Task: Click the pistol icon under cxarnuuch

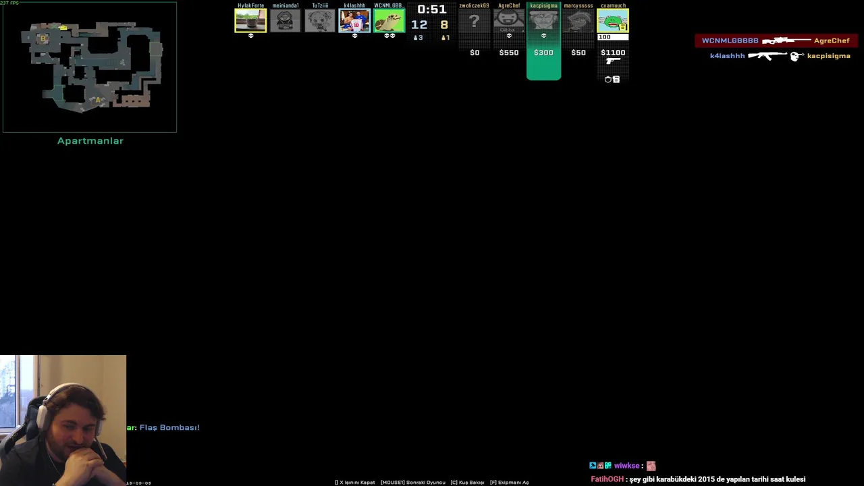Action: tap(613, 61)
